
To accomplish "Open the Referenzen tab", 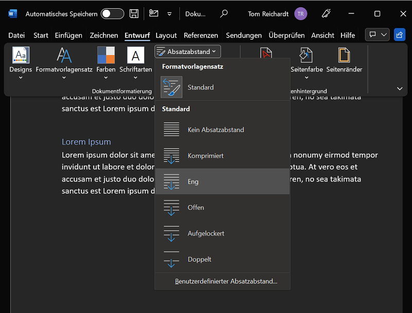I will click(x=201, y=35).
